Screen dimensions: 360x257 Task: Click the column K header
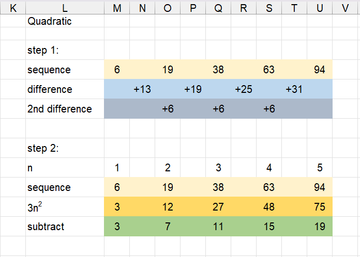[13, 8]
